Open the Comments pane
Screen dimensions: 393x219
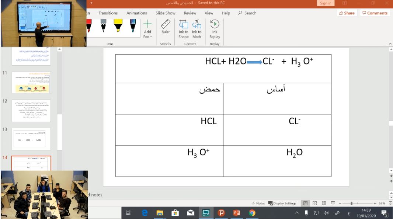pyautogui.click(x=375, y=13)
